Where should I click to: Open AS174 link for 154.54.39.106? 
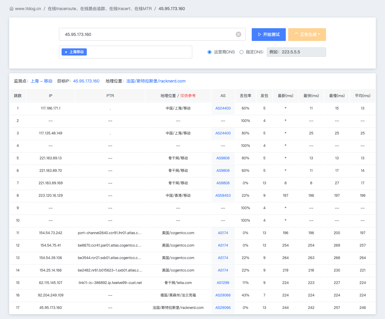(x=223, y=258)
